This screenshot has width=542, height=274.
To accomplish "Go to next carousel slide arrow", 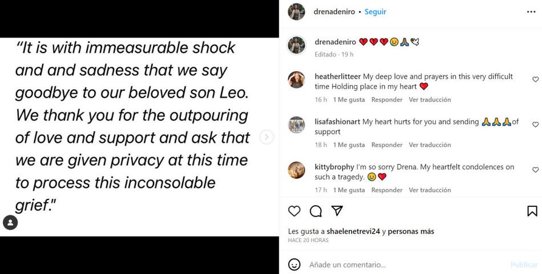I will [x=266, y=137].
